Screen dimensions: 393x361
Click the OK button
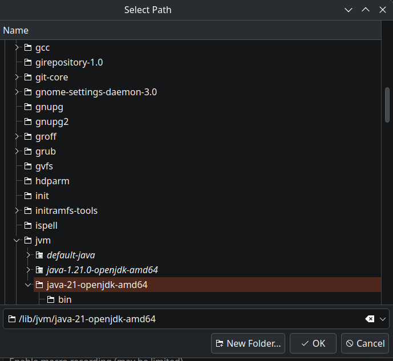(x=313, y=343)
